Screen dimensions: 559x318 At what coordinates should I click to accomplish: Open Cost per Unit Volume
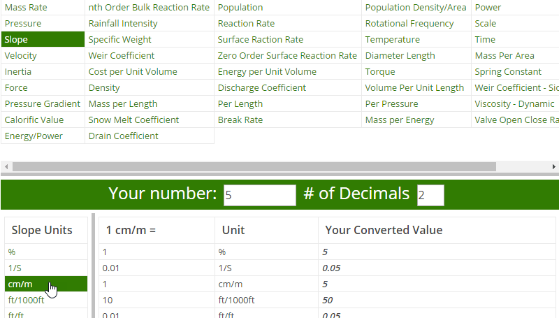[x=133, y=72]
